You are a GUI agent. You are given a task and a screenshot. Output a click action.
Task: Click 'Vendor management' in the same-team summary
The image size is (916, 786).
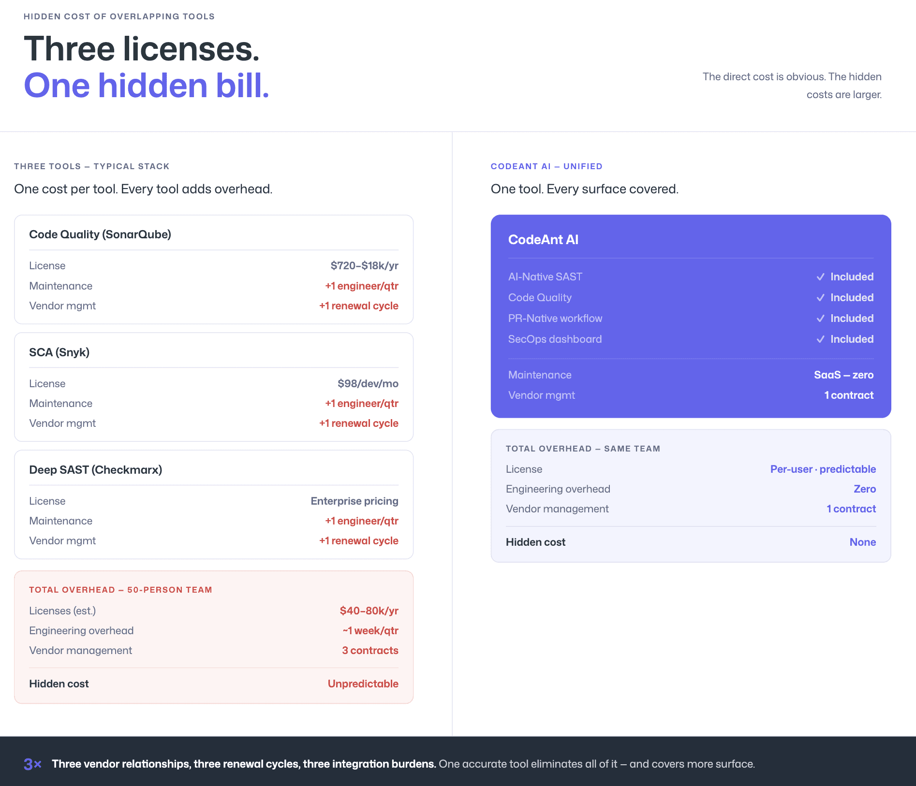(557, 509)
